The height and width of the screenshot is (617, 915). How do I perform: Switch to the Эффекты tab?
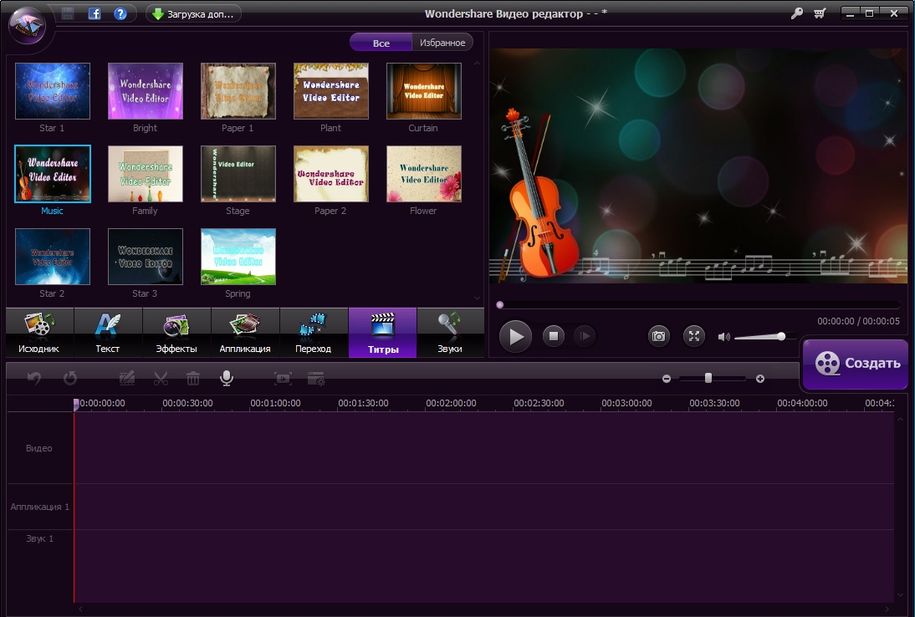176,333
